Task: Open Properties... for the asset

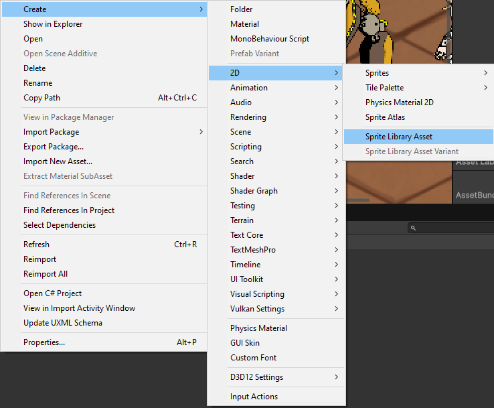Action: [44, 342]
